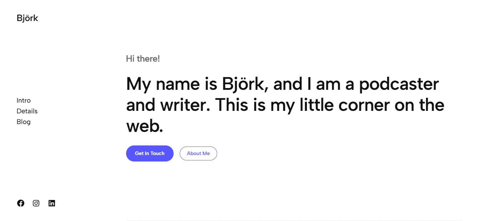Click the word "This" in the headline

pyautogui.click(x=236, y=105)
